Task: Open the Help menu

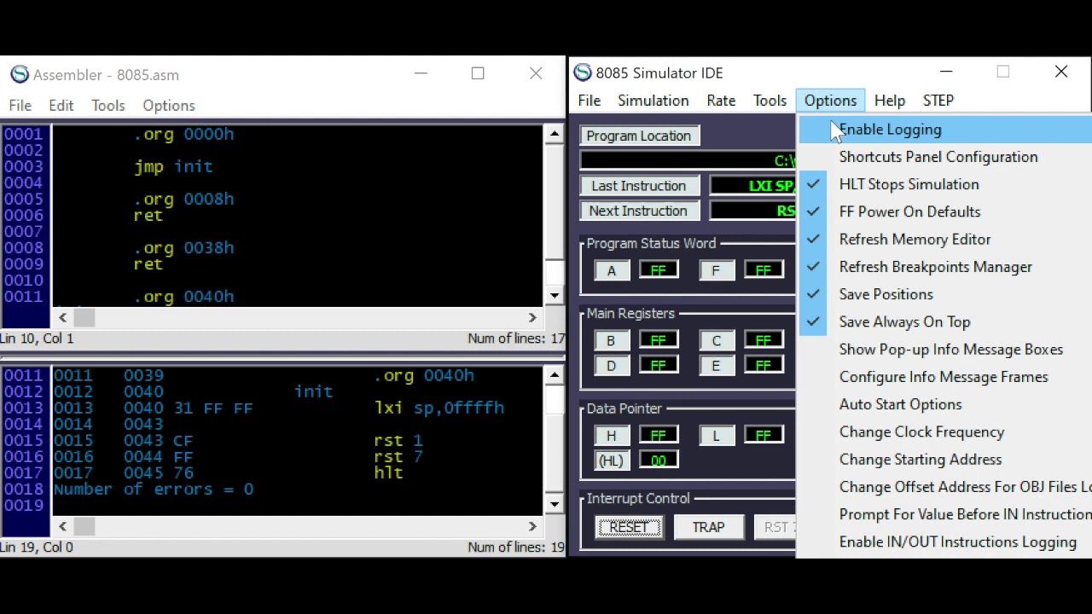Action: (x=889, y=100)
